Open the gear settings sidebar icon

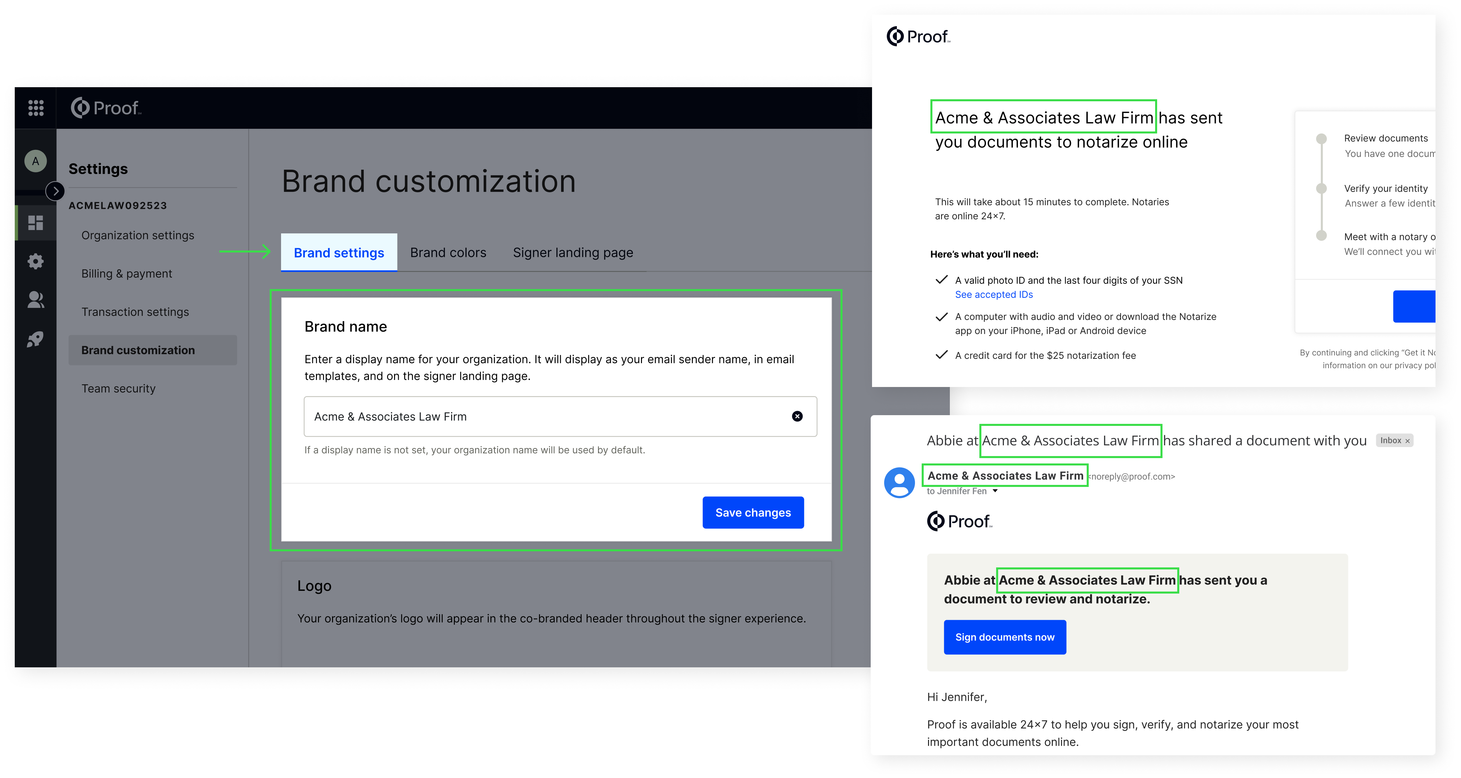pos(35,262)
